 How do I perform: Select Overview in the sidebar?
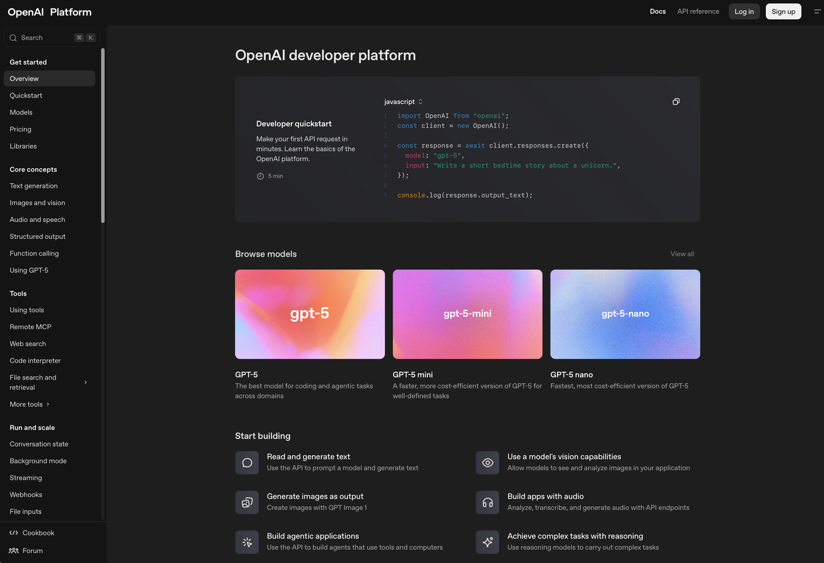[x=49, y=79]
